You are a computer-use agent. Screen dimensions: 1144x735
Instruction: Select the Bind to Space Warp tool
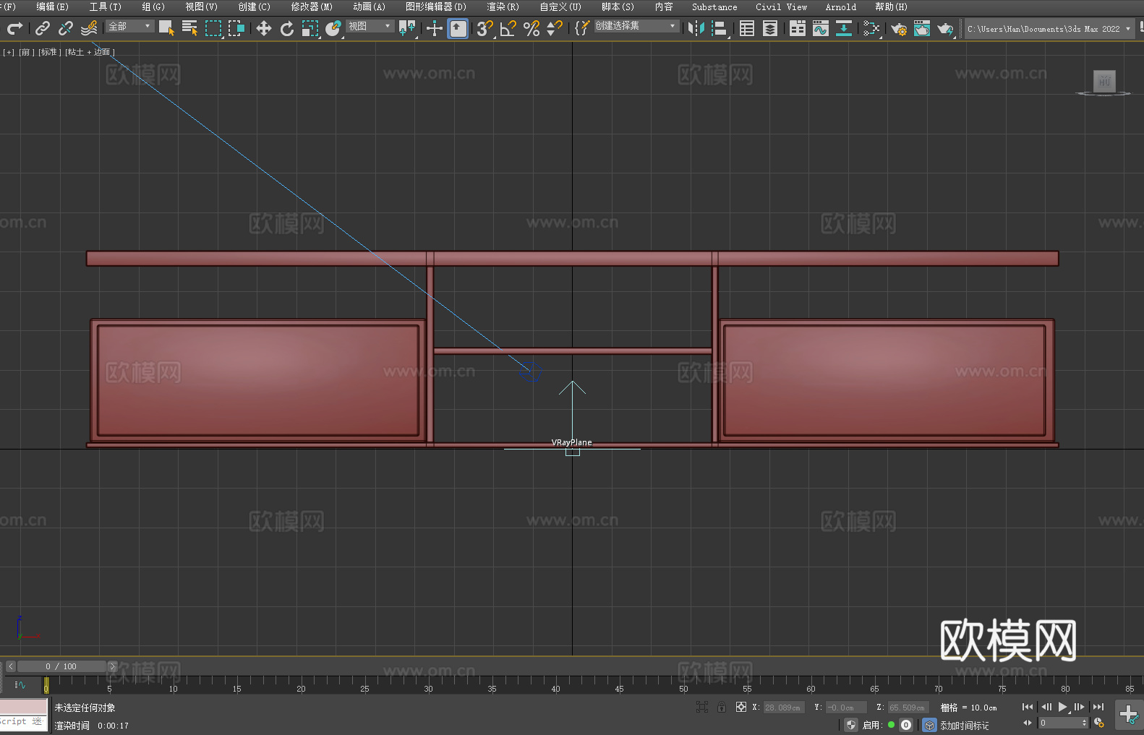89,28
